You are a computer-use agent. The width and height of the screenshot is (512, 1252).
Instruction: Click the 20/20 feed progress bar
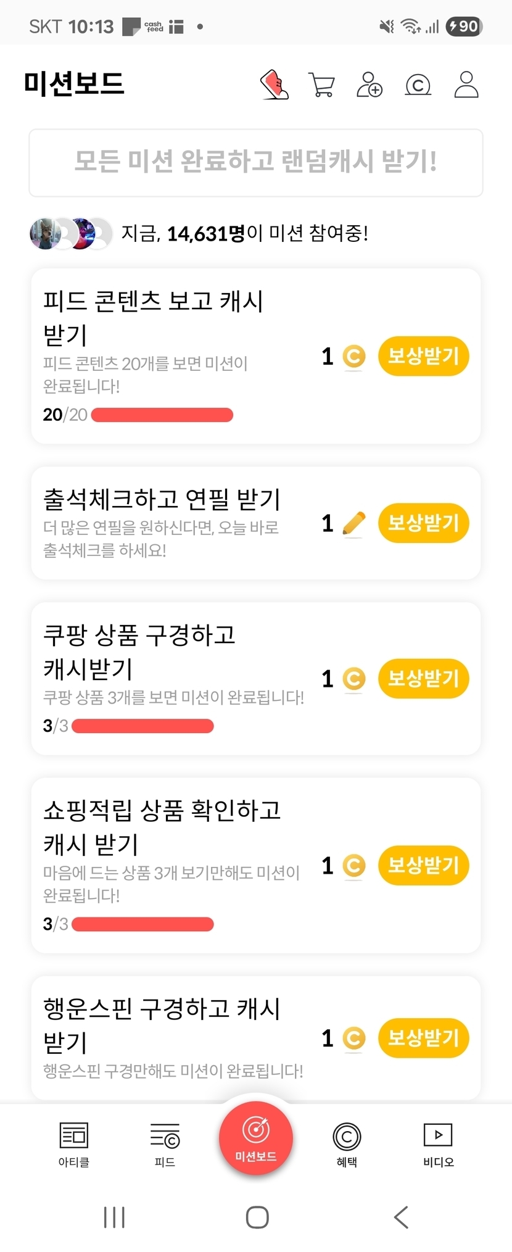point(162,415)
